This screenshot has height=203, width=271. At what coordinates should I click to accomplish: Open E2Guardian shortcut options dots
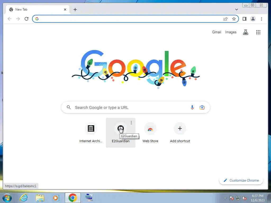click(x=131, y=123)
